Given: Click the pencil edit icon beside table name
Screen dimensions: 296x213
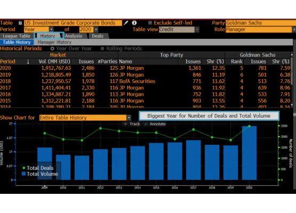Looking at the screenshot, I should (126, 23).
